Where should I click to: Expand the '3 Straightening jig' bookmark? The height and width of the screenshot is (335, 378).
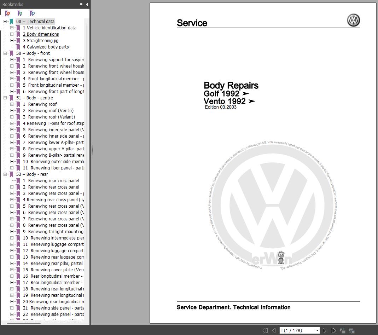[x=12, y=41]
